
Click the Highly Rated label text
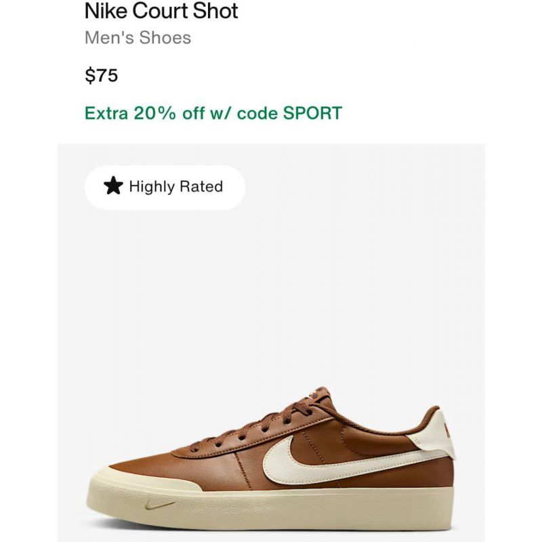click(176, 186)
